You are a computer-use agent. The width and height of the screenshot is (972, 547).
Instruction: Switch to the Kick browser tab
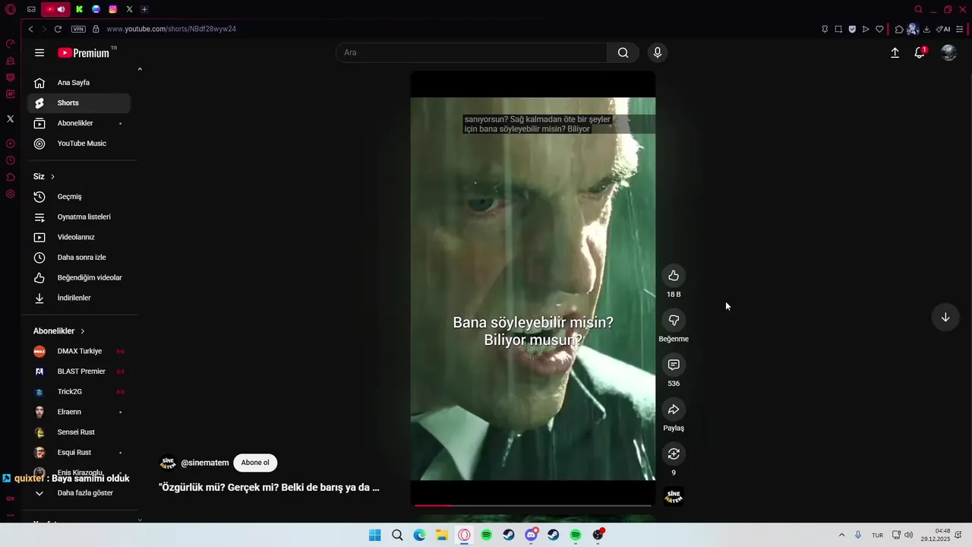79,9
